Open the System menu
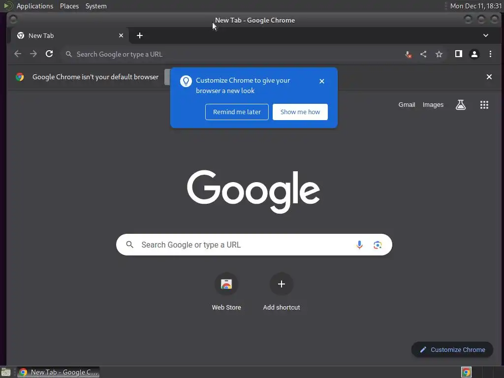The image size is (504, 378). [x=96, y=6]
